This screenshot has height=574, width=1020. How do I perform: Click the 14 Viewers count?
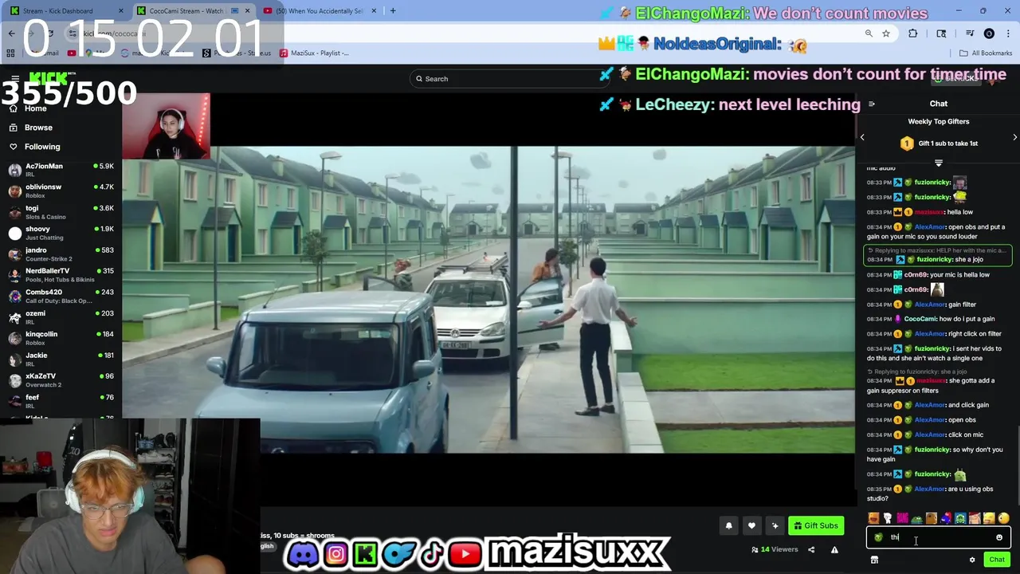pyautogui.click(x=775, y=549)
